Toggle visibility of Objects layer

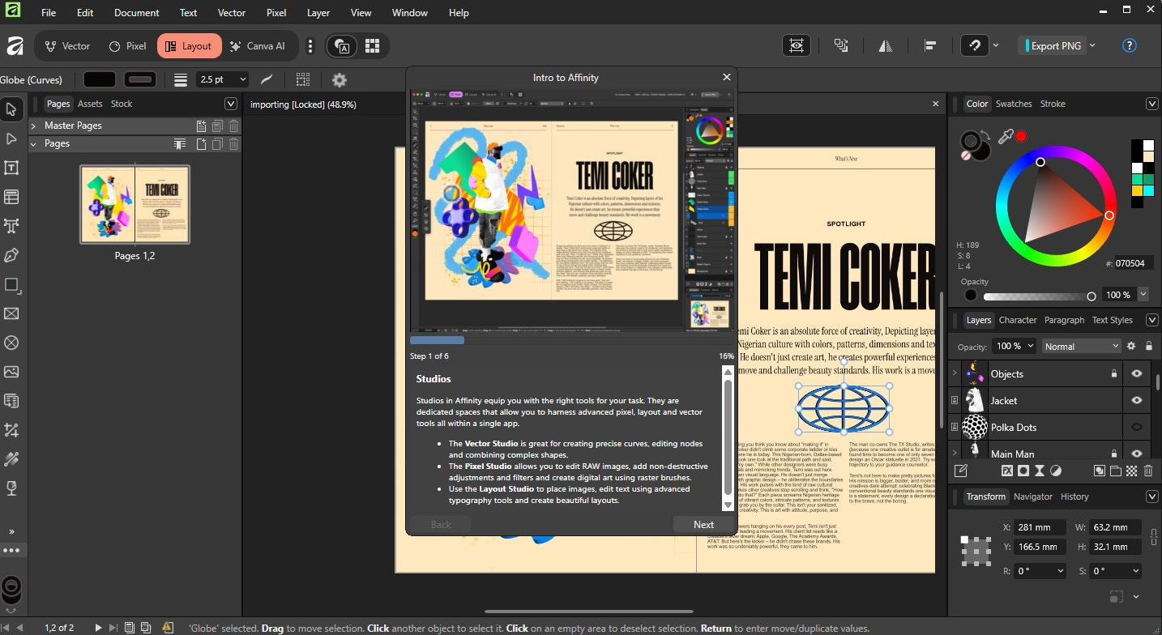(x=1137, y=373)
